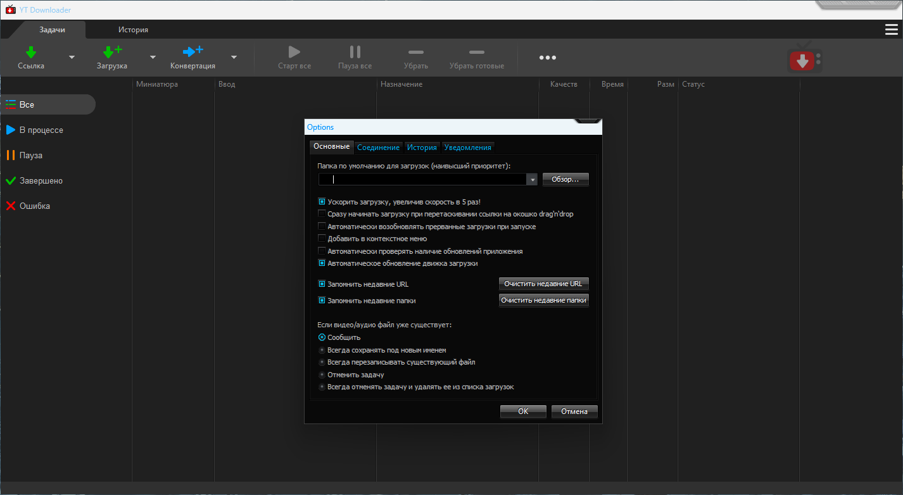The width and height of the screenshot is (903, 495).
Task: Uncheck Запомнить недавние URL
Action: pyautogui.click(x=322, y=284)
